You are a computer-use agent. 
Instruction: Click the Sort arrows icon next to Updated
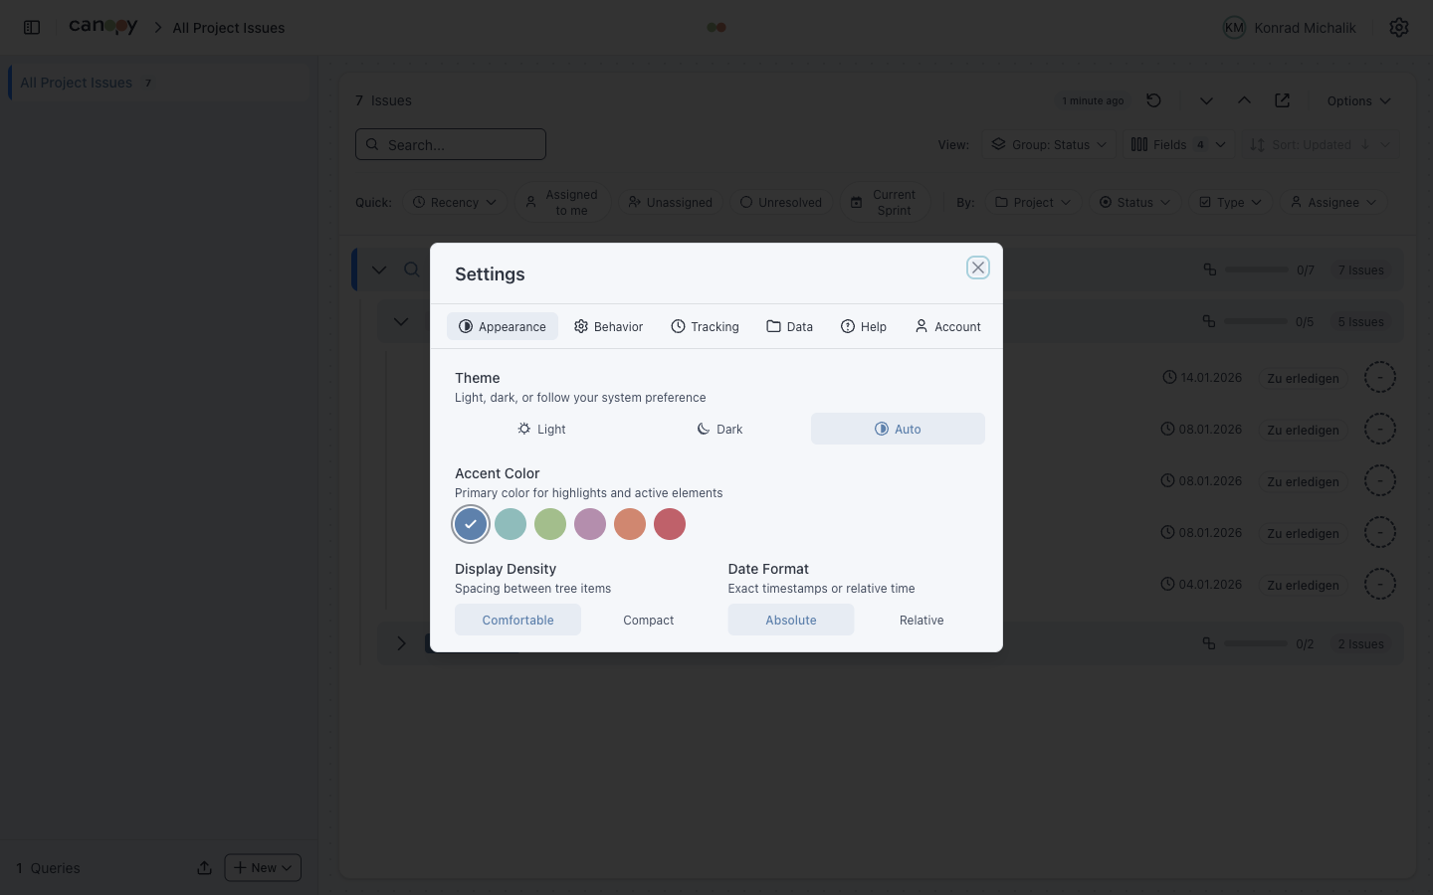point(1258,144)
